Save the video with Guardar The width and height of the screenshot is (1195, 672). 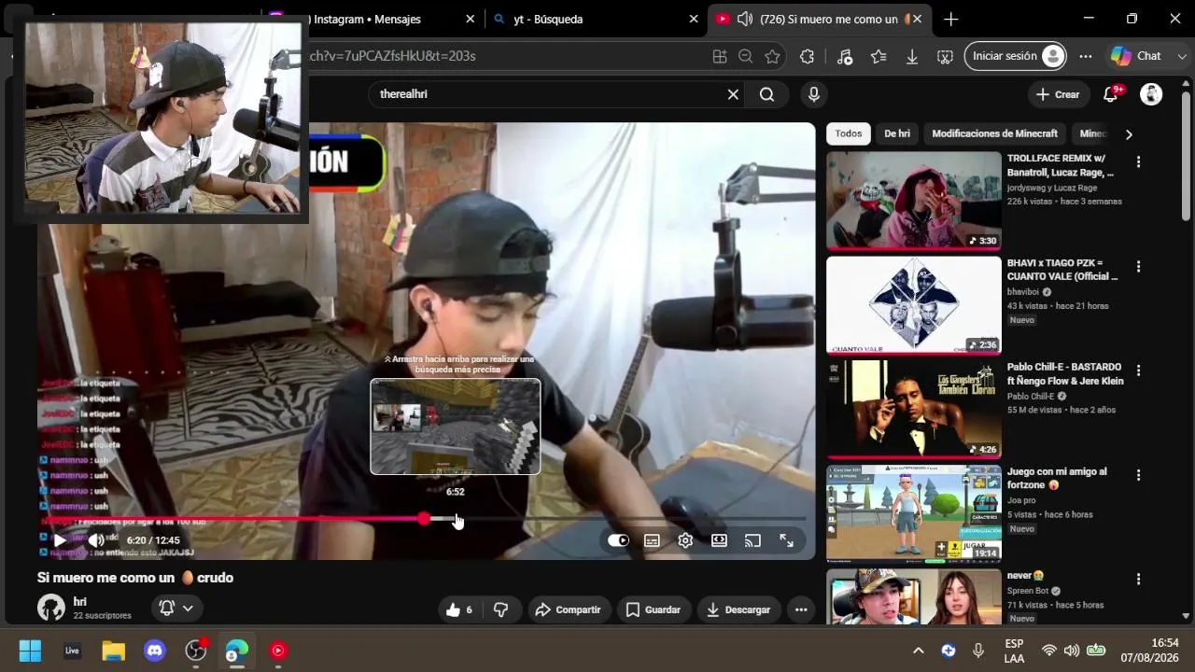pos(653,609)
